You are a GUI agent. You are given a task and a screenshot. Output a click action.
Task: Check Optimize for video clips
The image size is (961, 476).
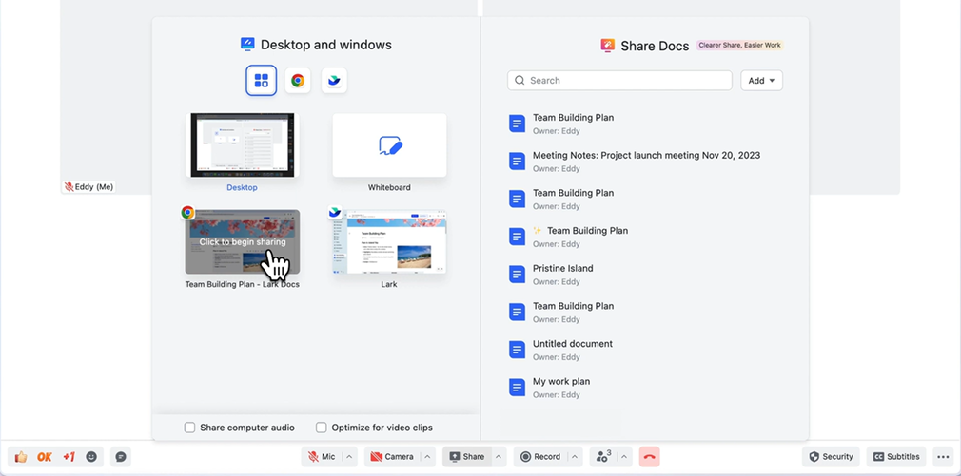coord(322,428)
